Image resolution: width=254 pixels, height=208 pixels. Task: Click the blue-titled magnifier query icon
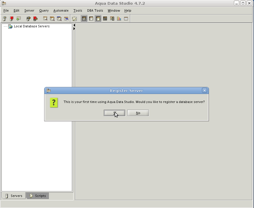pos(59,19)
